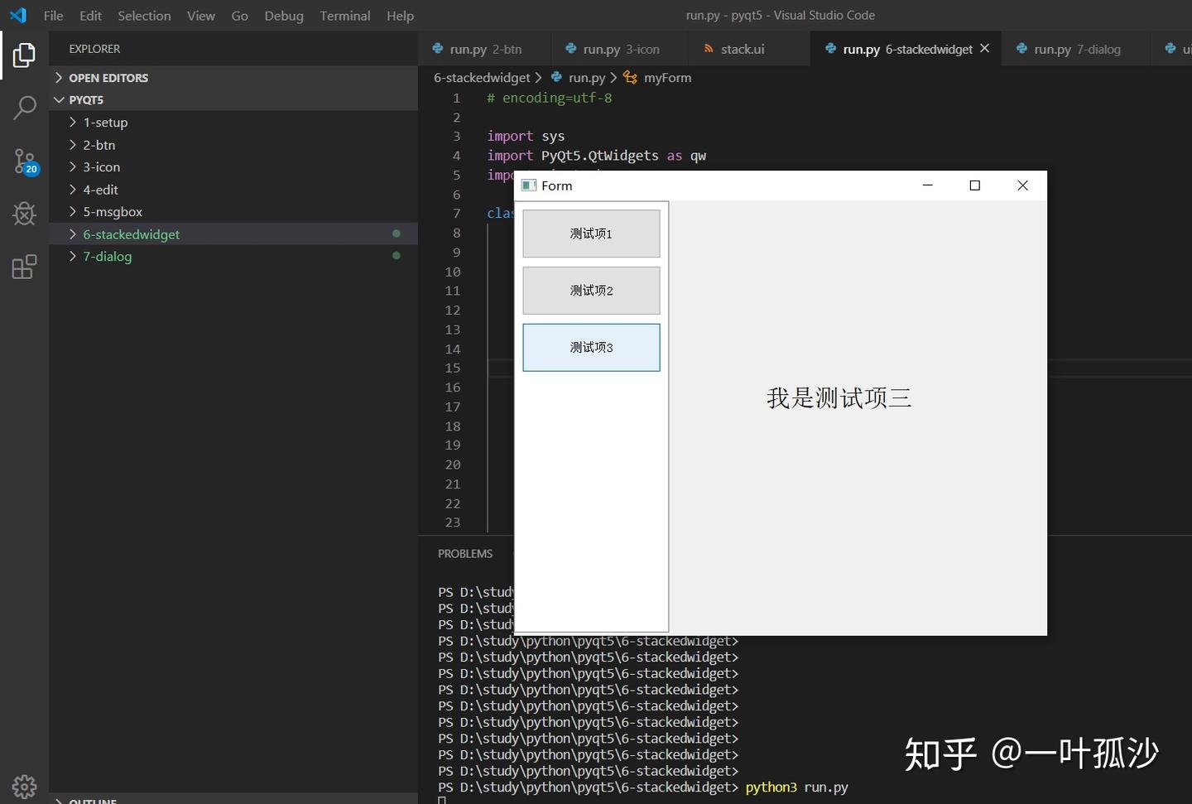Switch to the PROBLEMS panel tab
1192x804 pixels.
(465, 553)
